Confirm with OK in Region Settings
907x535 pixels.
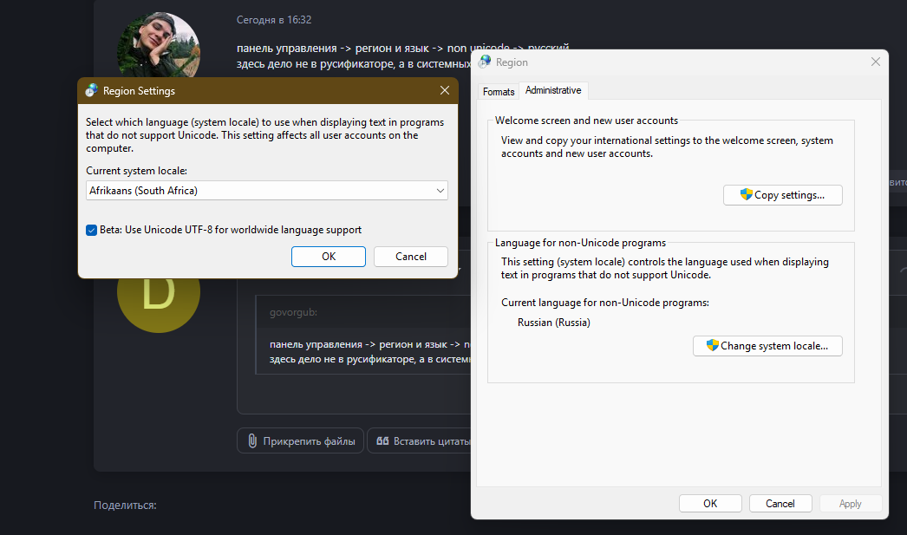tap(328, 256)
